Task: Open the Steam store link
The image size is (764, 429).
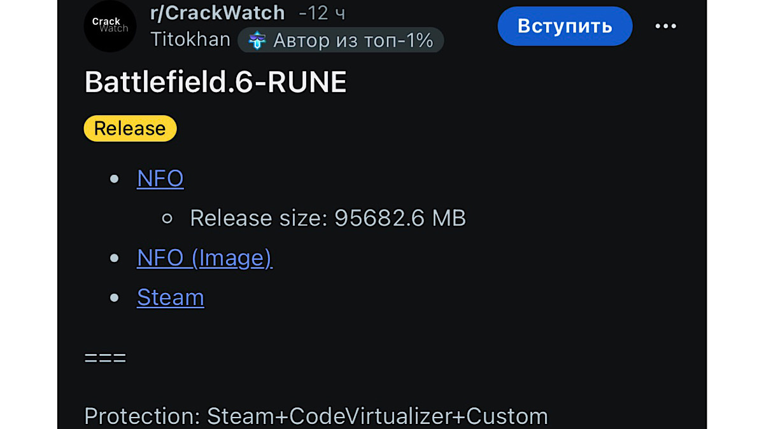Action: [x=171, y=297]
